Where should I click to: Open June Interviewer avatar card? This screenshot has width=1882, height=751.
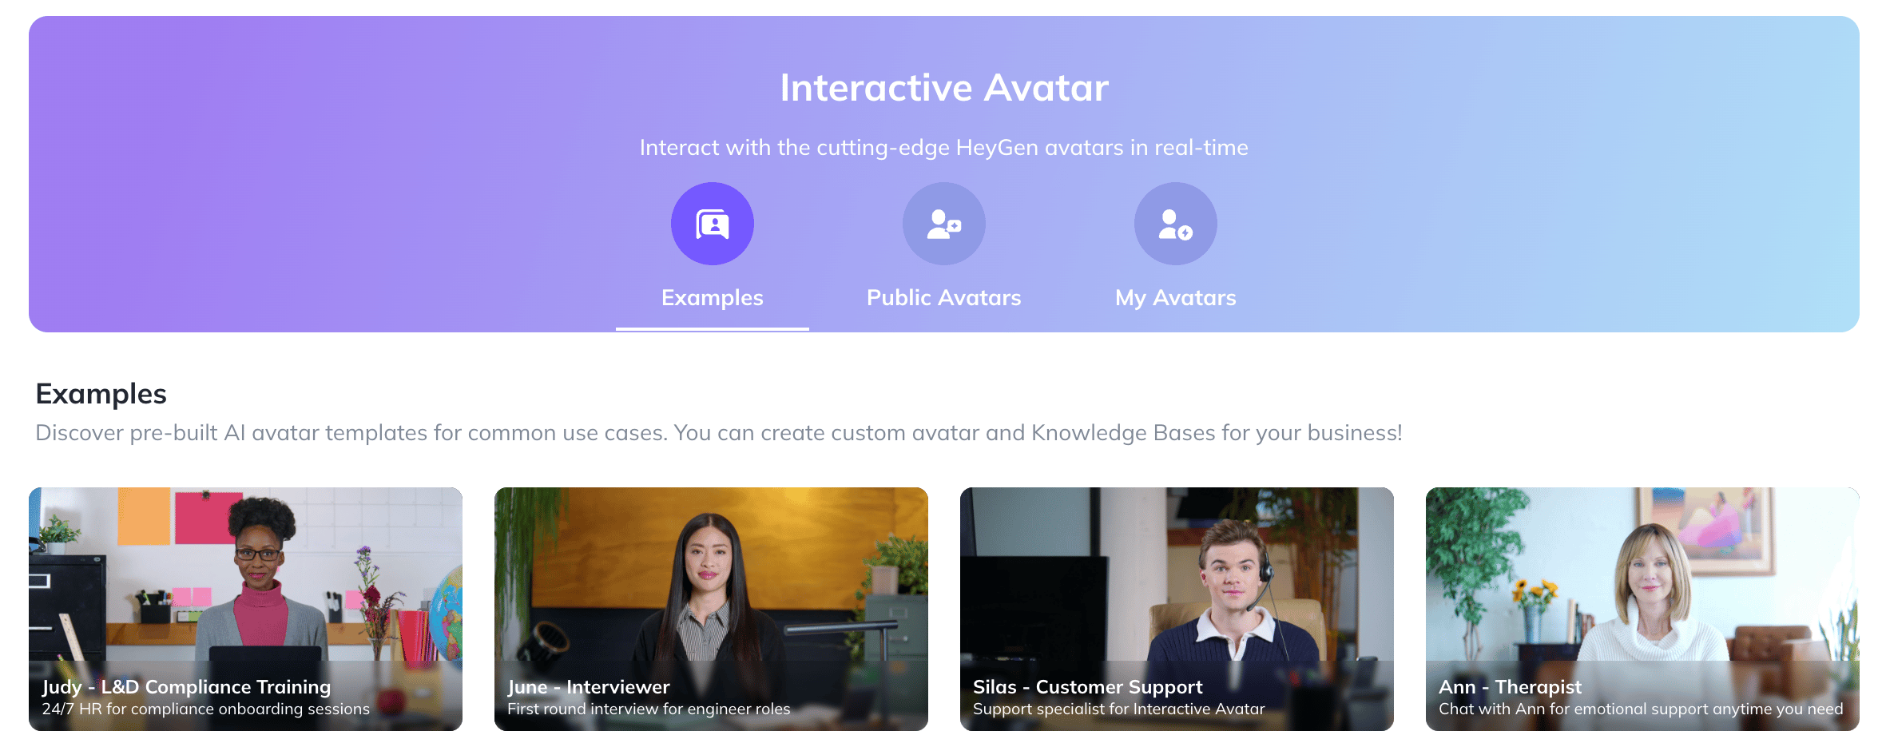point(711,609)
